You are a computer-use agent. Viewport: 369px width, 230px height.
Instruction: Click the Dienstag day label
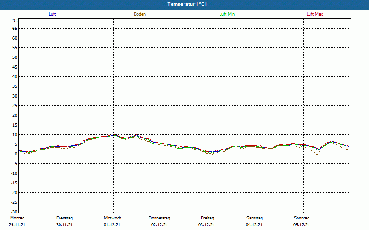(65, 218)
